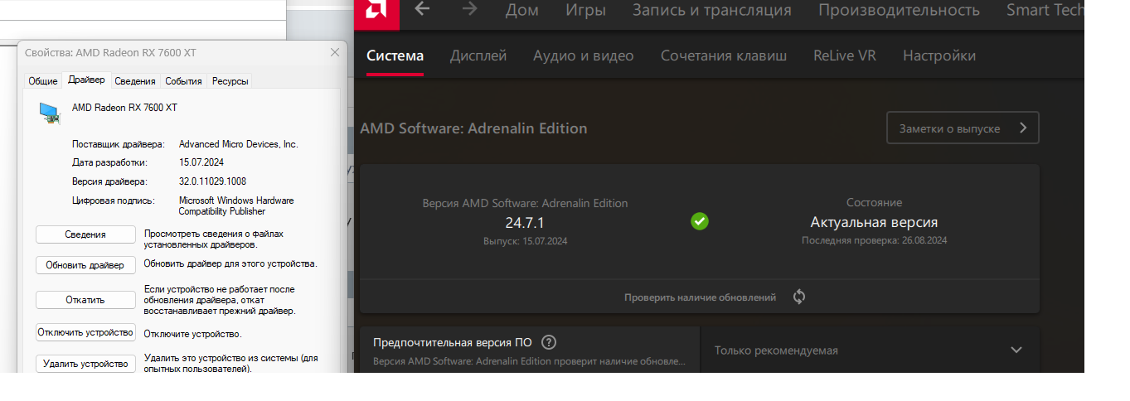
Task: Open the Дом menu
Action: click(x=521, y=10)
